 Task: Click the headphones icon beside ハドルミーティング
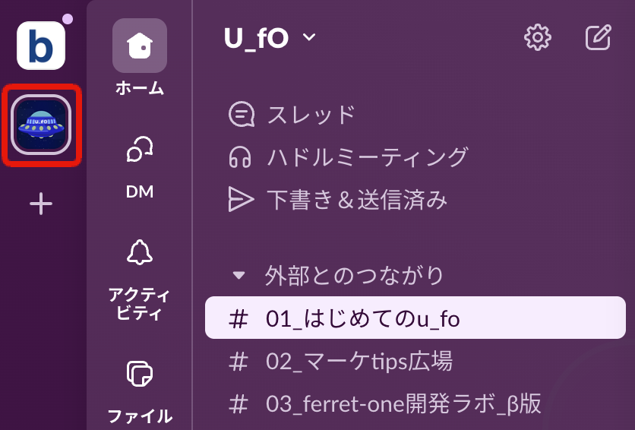coord(240,157)
